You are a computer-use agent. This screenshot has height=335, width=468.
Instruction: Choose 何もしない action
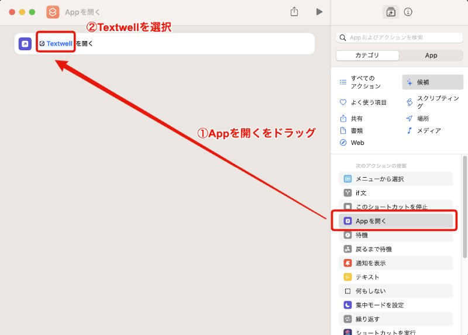(x=396, y=291)
